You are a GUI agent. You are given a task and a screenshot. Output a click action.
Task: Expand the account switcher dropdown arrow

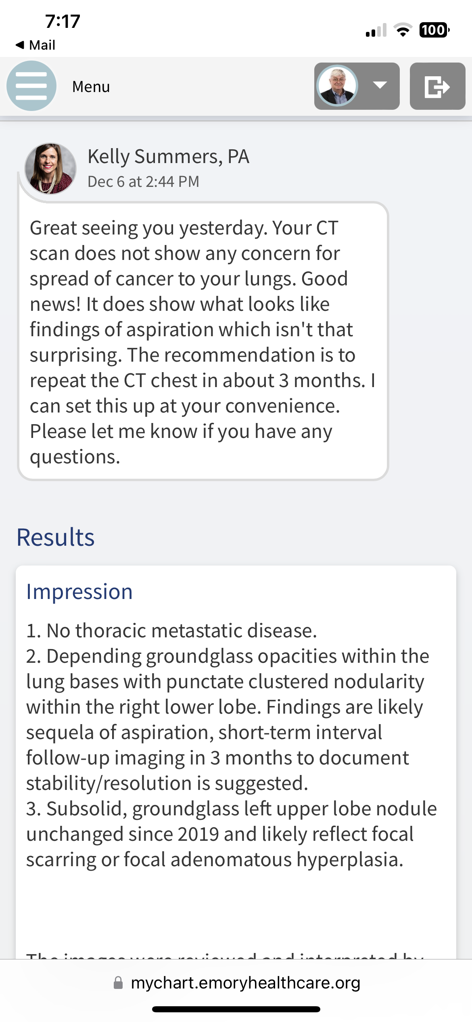[x=380, y=85]
